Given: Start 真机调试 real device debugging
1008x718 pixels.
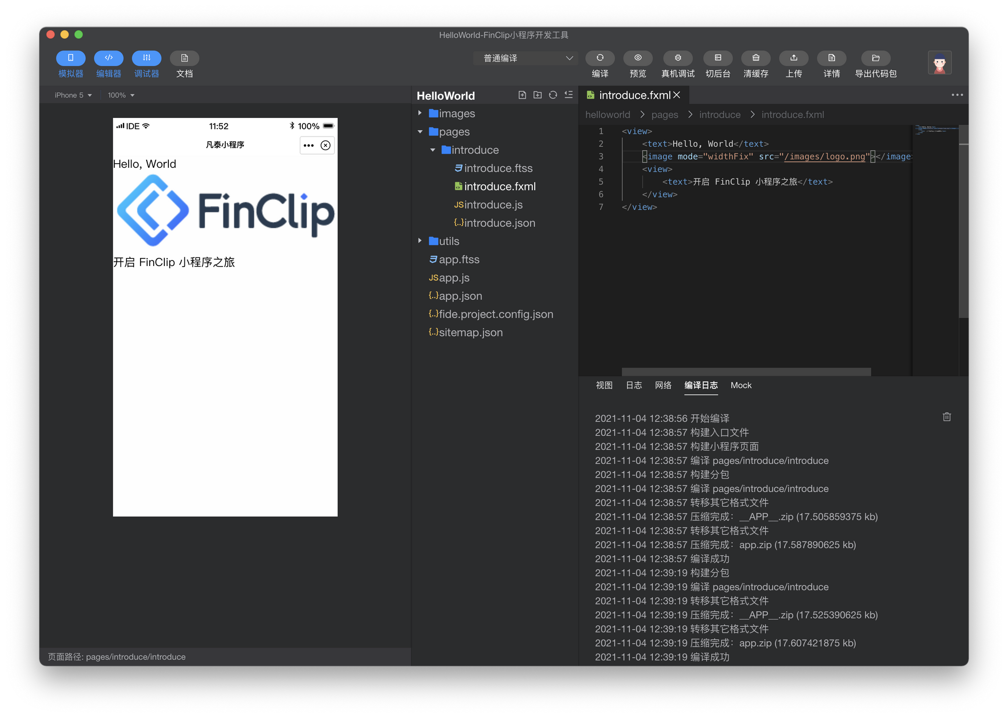Looking at the screenshot, I should click(x=678, y=58).
